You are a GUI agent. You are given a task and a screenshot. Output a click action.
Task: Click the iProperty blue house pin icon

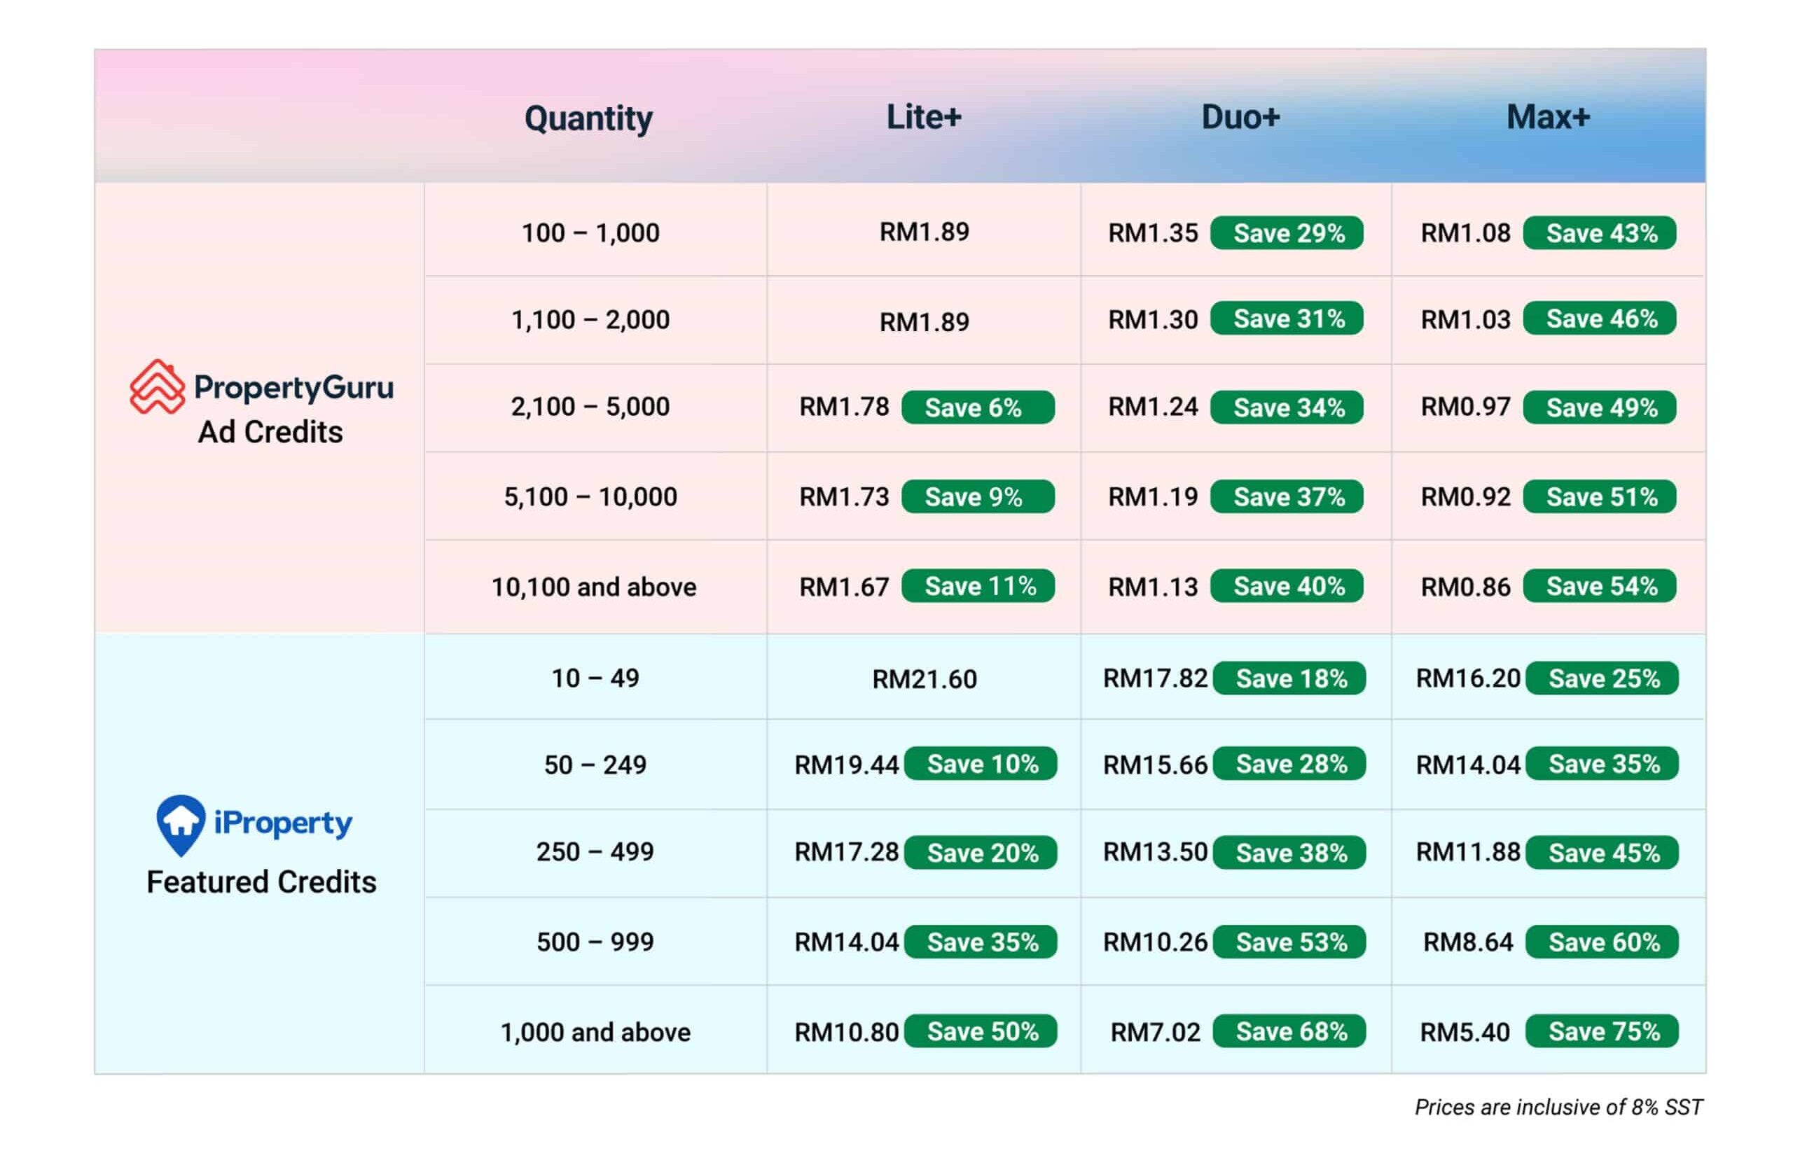click(180, 825)
